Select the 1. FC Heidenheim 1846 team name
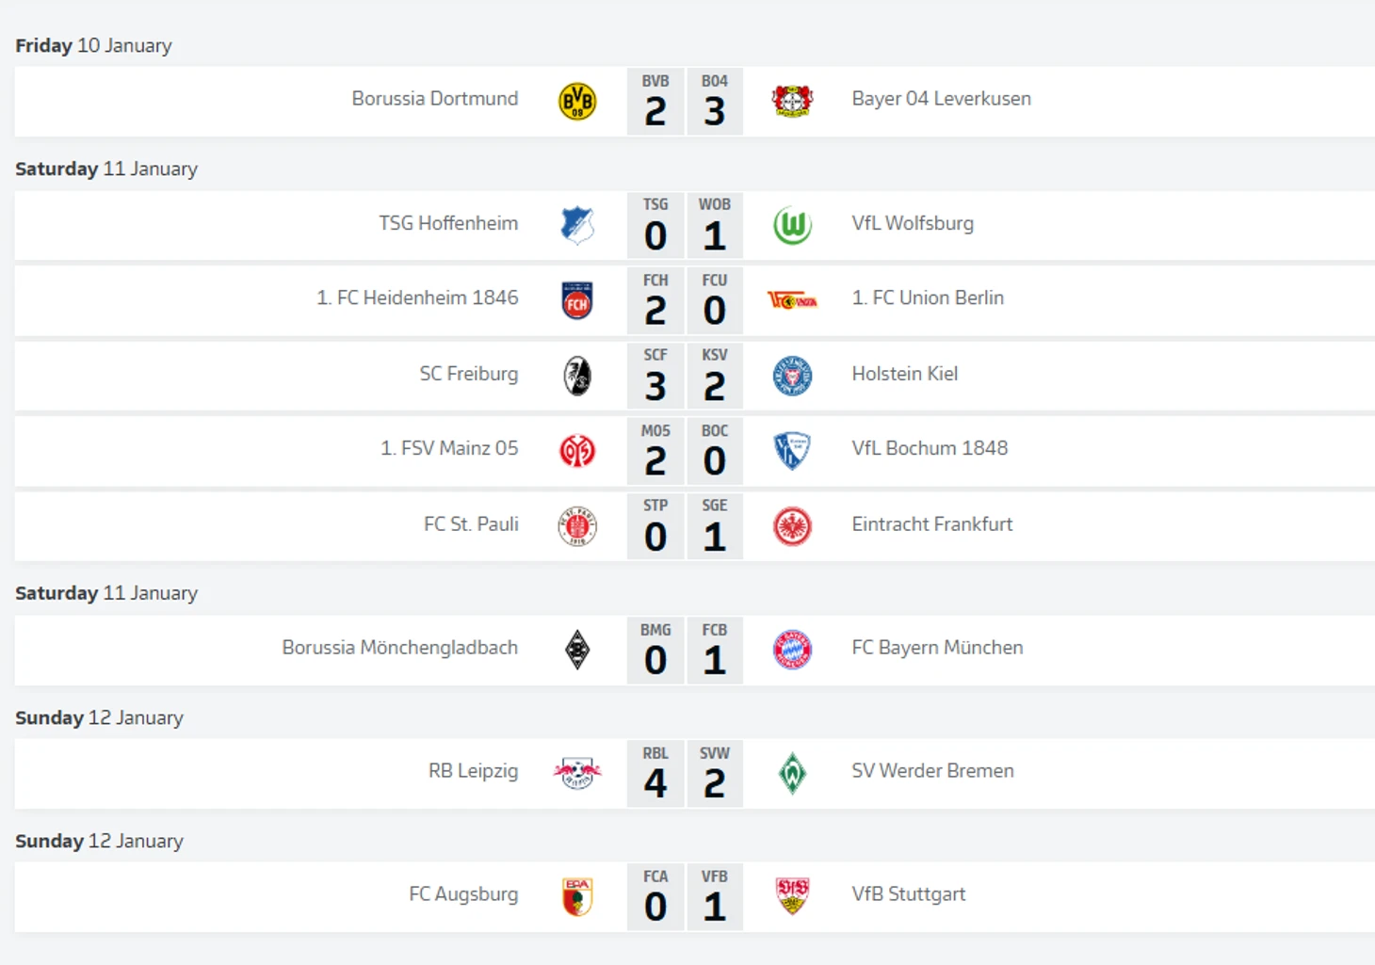Image resolution: width=1375 pixels, height=965 pixels. (x=417, y=298)
